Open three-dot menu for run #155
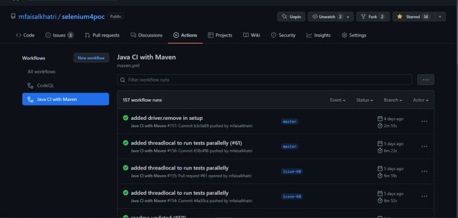Image resolution: width=458 pixels, height=218 pixels. pyautogui.click(x=424, y=171)
